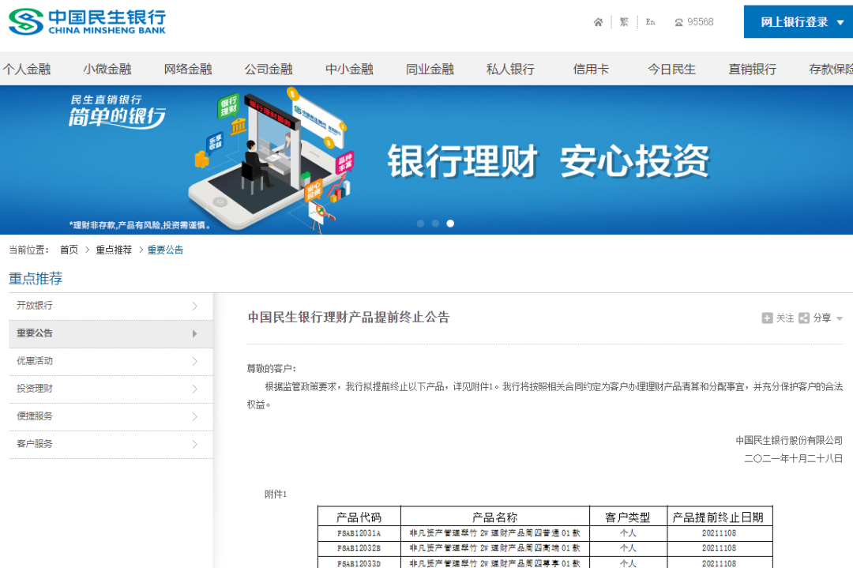
Task: Click 重要公告 in the breadcrumb
Action: [165, 250]
